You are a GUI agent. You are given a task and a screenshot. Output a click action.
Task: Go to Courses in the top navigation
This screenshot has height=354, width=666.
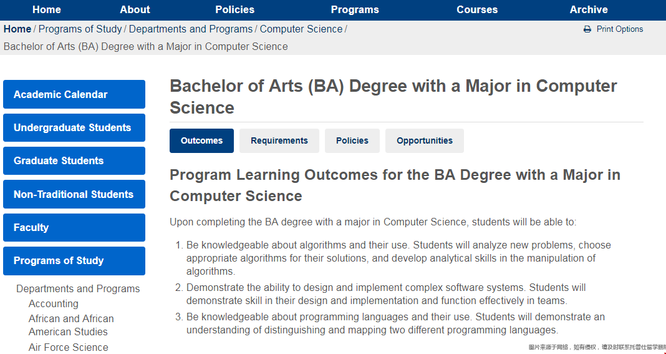point(477,10)
